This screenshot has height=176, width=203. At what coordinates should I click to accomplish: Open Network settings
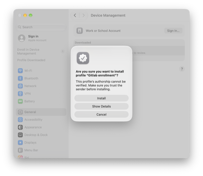point(30,86)
